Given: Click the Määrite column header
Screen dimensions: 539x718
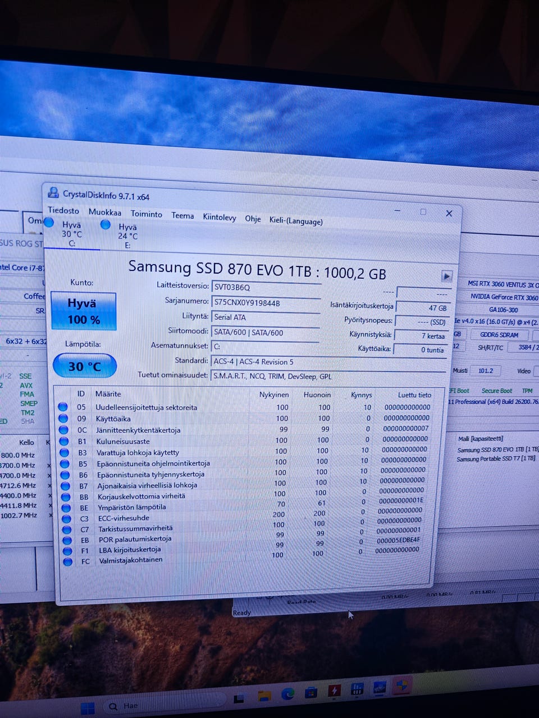Looking at the screenshot, I should [108, 394].
